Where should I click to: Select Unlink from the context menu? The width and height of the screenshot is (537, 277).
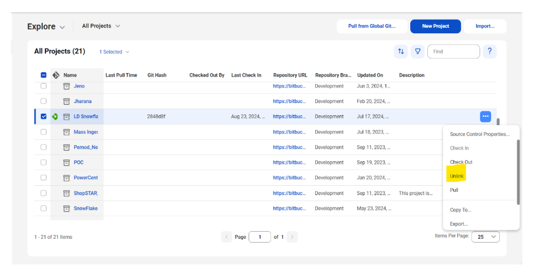click(x=457, y=176)
